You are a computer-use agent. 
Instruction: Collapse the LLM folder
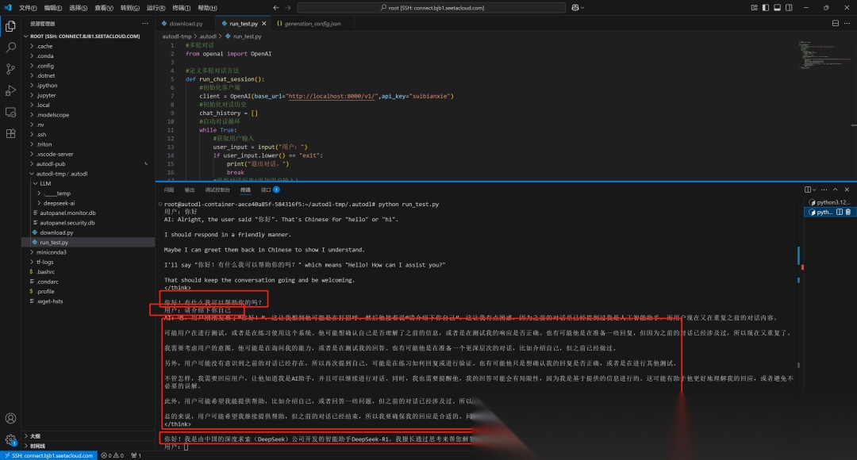(88, 183)
